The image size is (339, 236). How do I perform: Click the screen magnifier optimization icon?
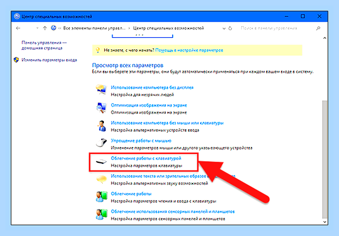101,108
